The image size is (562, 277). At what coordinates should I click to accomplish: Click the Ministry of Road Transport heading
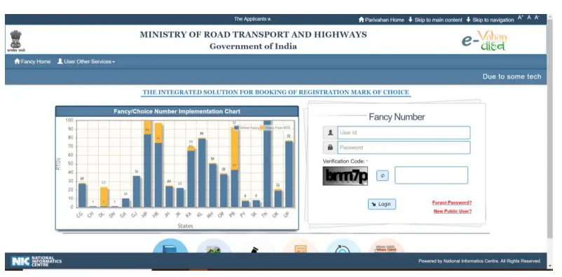point(253,35)
